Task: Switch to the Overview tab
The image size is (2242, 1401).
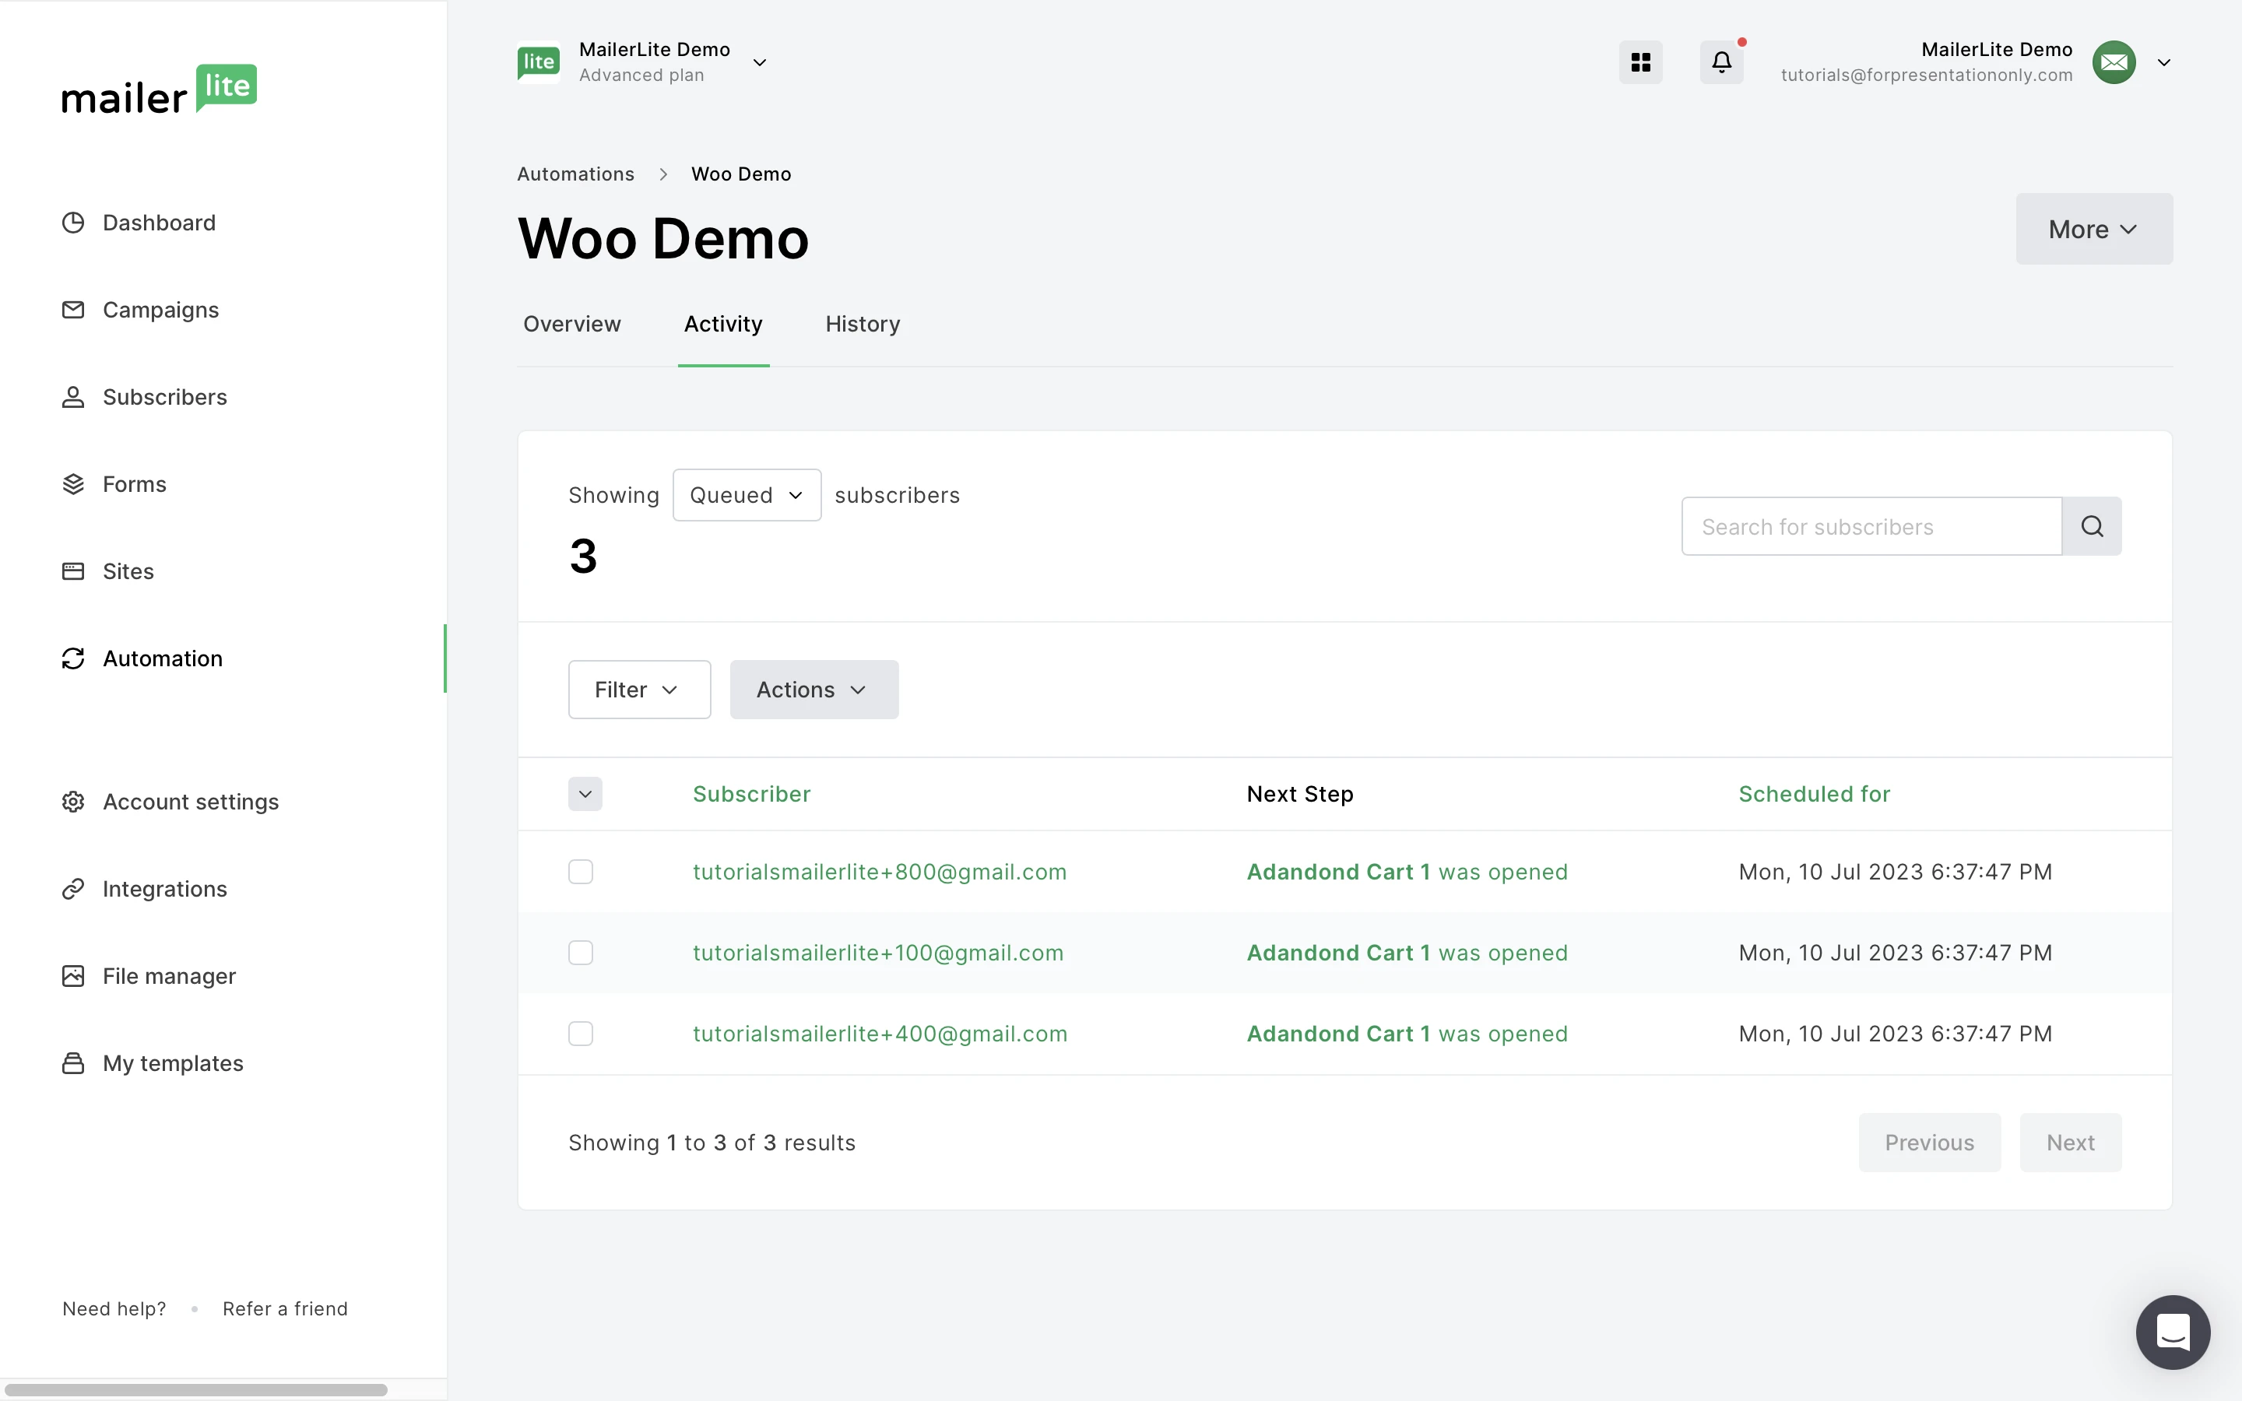Action: pos(571,325)
